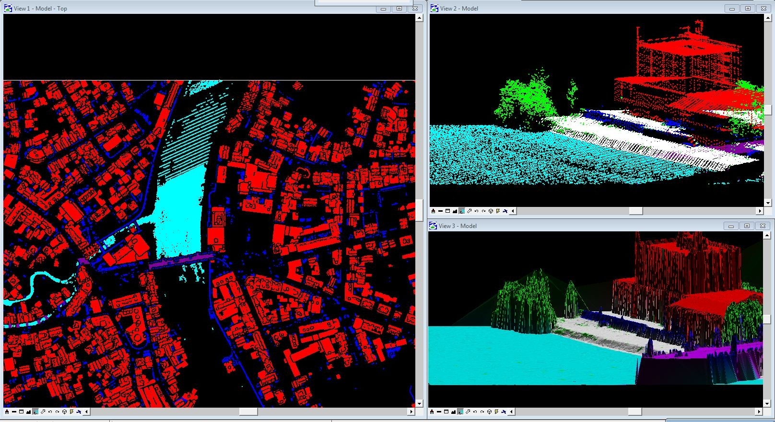Click Update View brush icon in View 1
This screenshot has height=422, width=775.
(7, 411)
